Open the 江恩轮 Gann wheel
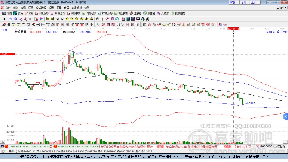This screenshot has width=288, height=162. pos(136,13)
